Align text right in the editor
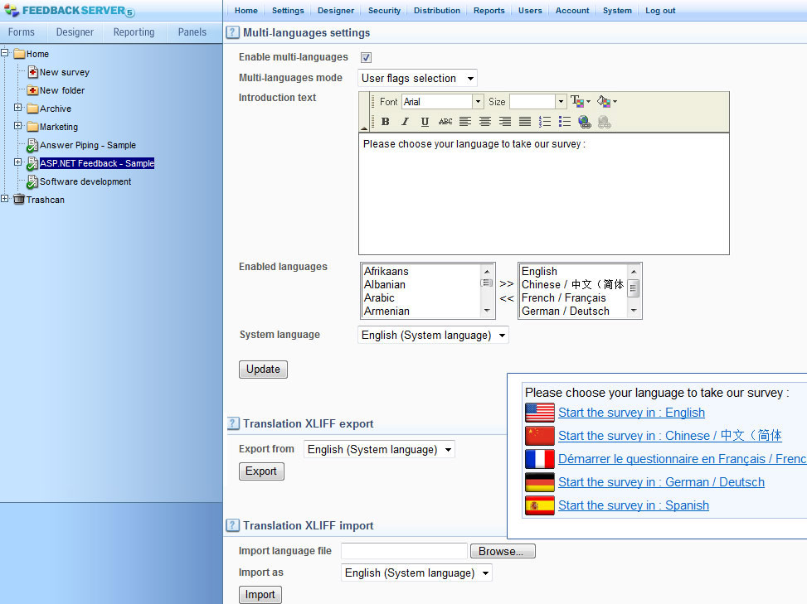807x604 pixels. [x=505, y=122]
